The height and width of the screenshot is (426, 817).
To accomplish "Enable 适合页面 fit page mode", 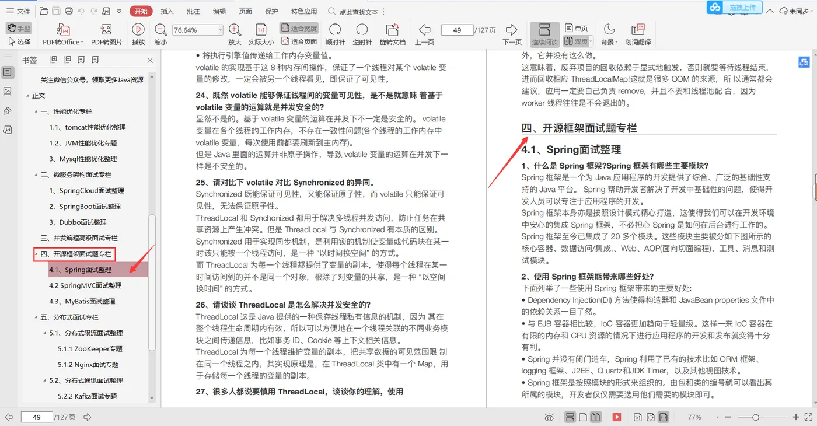I will [x=299, y=41].
